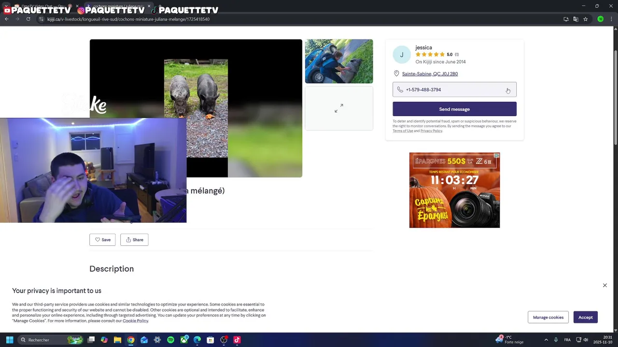The width and height of the screenshot is (618, 347).
Task: Click the Rechercher taskbar search box
Action: [x=51, y=340]
